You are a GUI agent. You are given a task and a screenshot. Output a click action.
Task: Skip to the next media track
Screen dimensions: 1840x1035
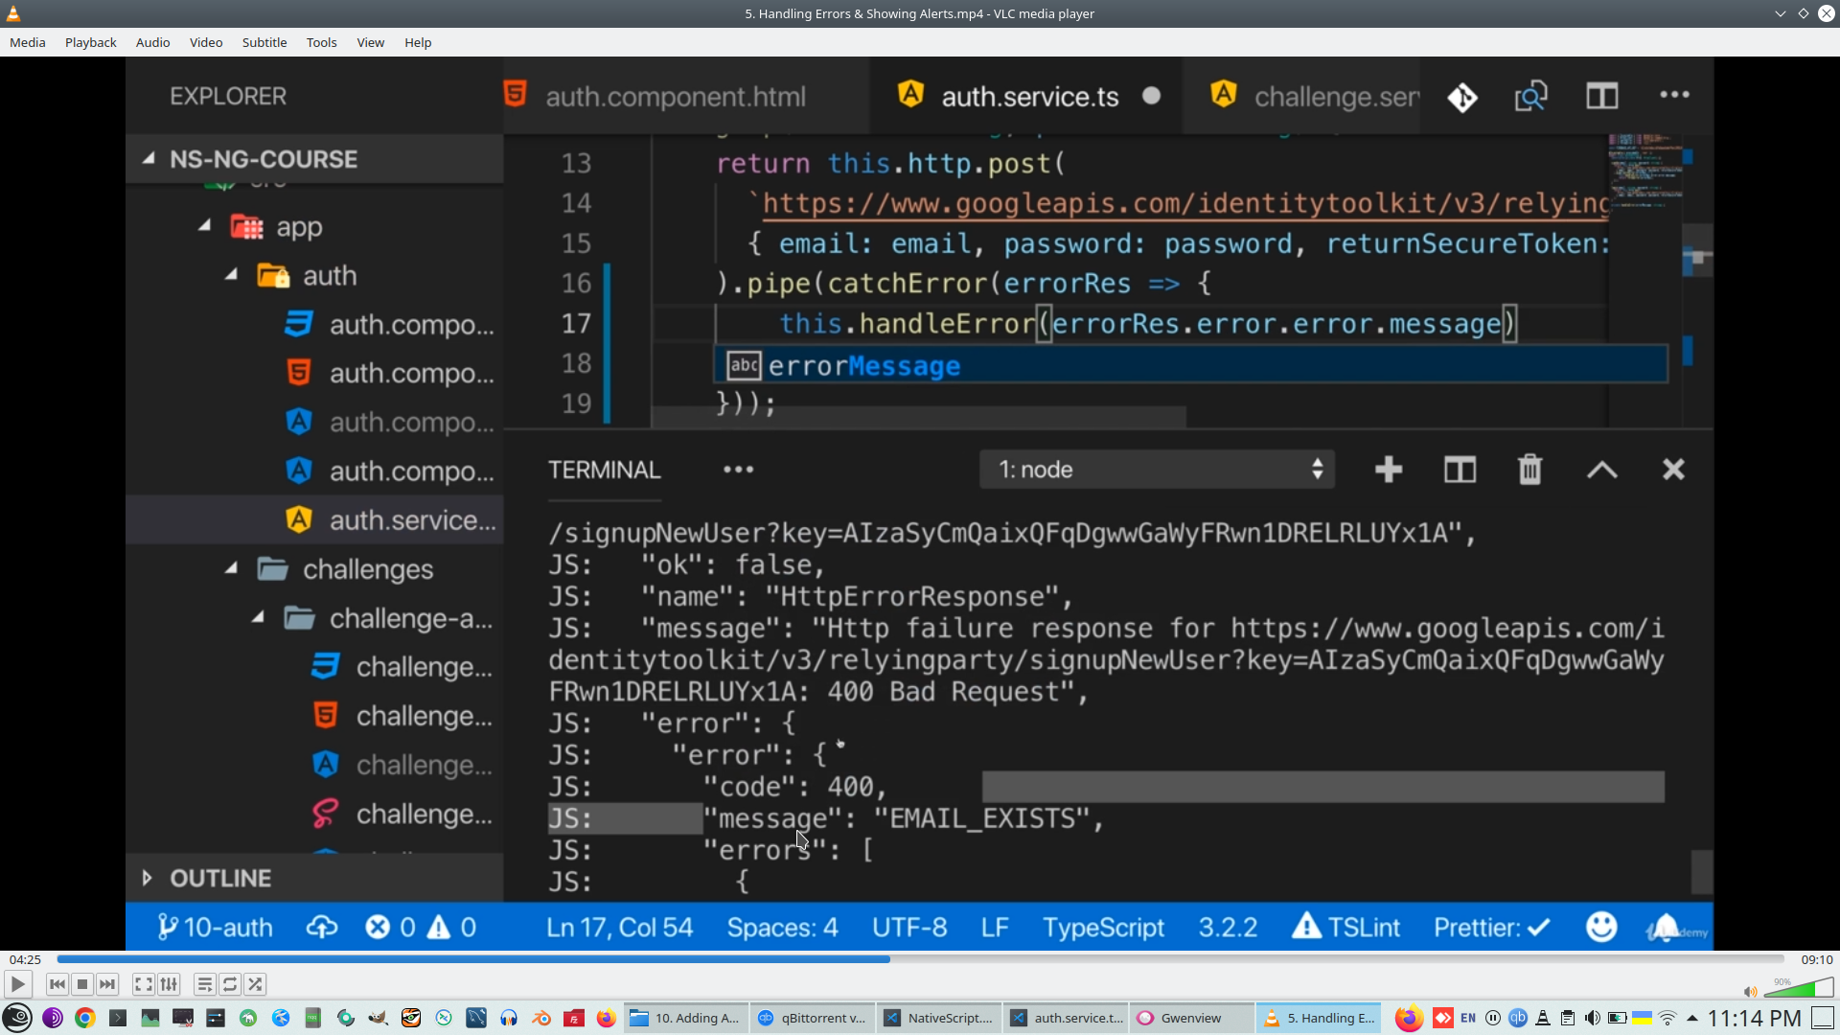[107, 984]
